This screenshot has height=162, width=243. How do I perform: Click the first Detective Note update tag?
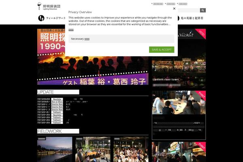(57, 104)
